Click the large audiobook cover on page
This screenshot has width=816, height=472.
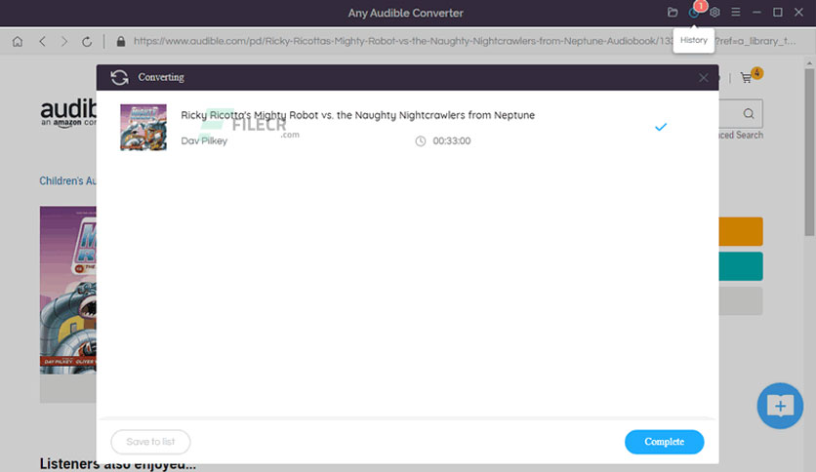(x=68, y=290)
